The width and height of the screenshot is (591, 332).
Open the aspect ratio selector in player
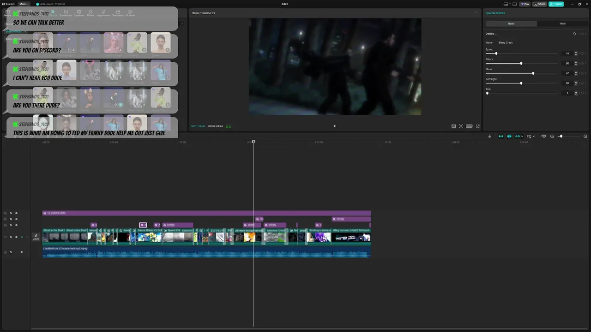(x=469, y=126)
